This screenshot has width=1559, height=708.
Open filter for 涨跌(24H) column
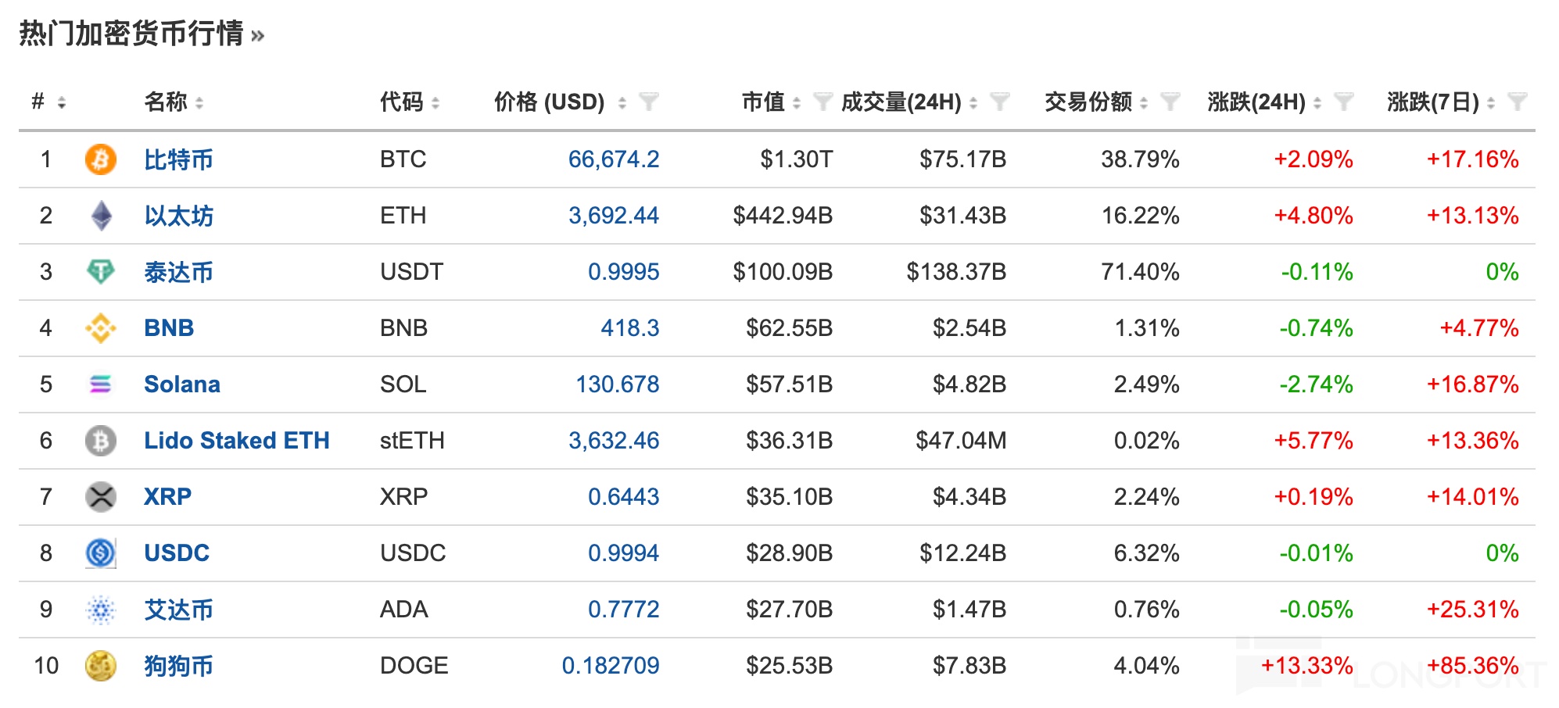[1342, 102]
